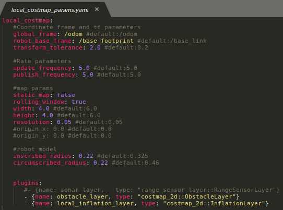This screenshot has height=210, width=283.
Task: Click the 'inscribed_radius' key
Action: [42, 156]
